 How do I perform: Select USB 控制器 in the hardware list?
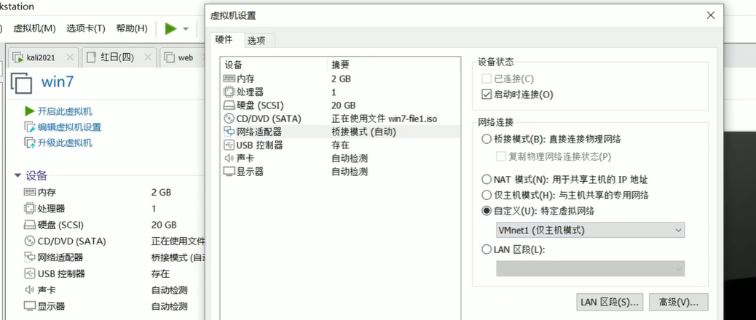(259, 145)
